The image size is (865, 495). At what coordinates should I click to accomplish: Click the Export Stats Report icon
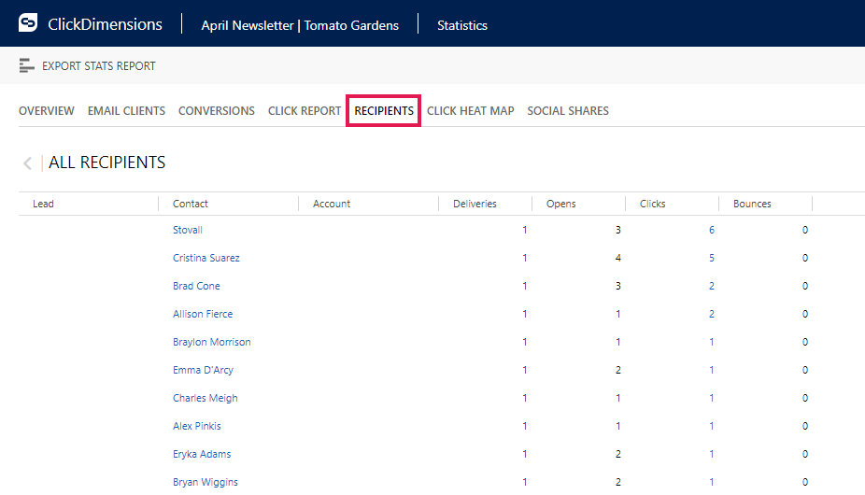pos(26,65)
